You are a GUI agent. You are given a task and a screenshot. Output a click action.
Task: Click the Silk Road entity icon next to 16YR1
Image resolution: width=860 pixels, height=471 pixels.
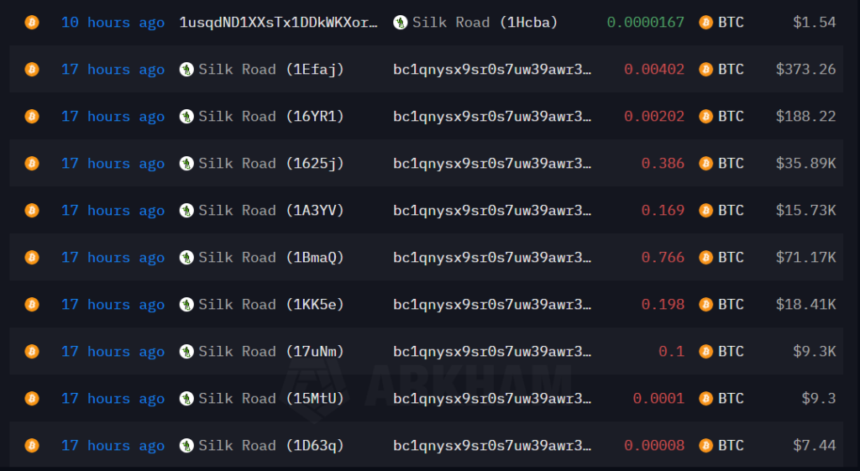[186, 117]
